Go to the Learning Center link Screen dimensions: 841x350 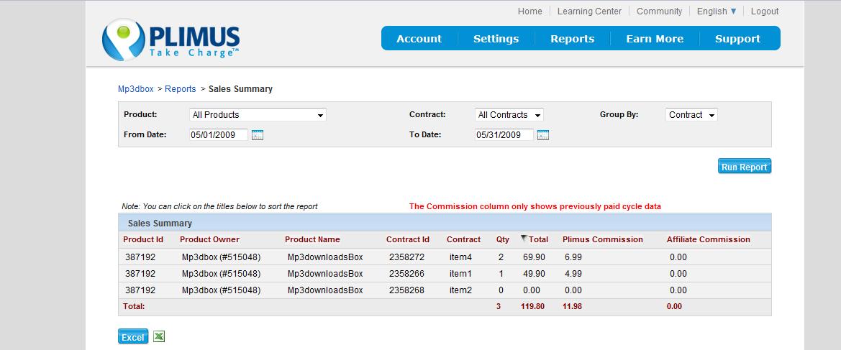589,11
